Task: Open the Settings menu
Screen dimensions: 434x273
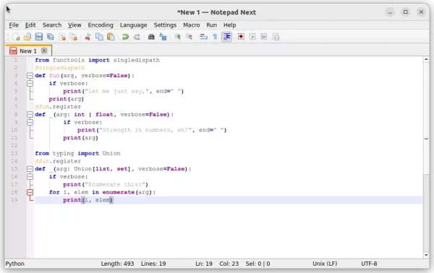Action: 165,25
